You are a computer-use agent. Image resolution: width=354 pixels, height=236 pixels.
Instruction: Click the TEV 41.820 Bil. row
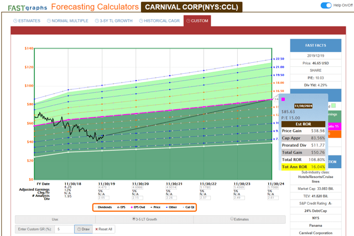click(x=316, y=196)
